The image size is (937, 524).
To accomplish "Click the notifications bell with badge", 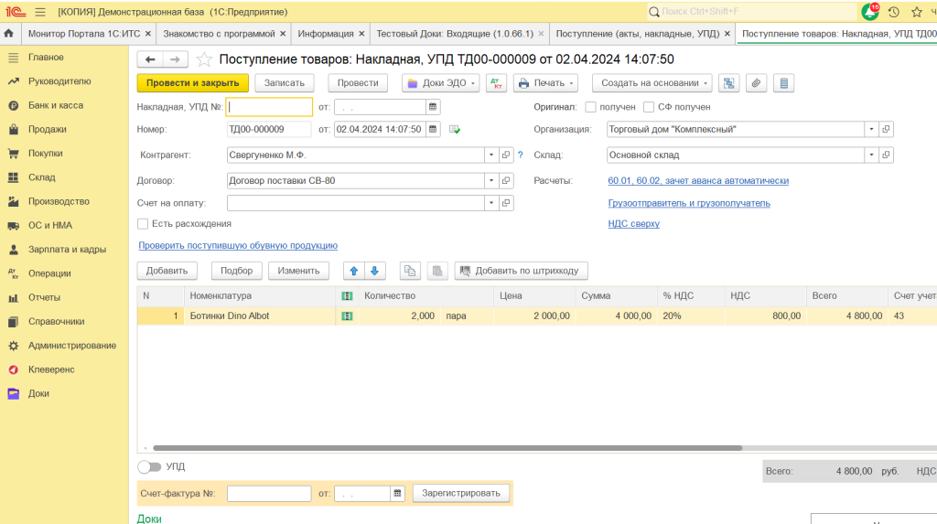I will 870,11.
